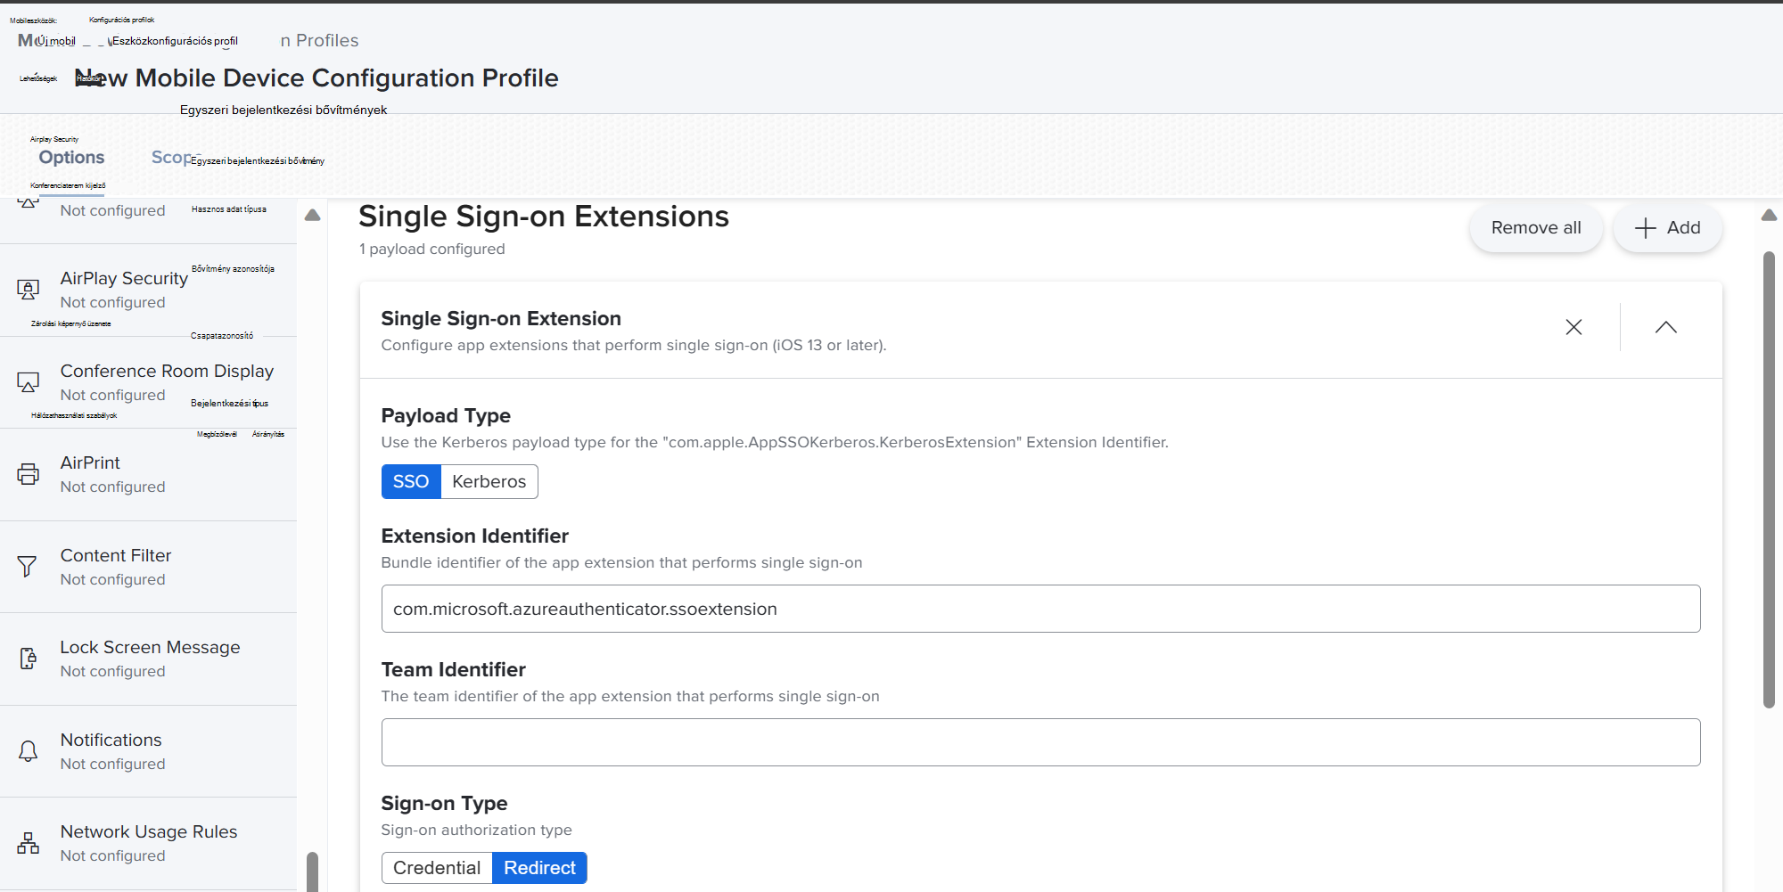This screenshot has height=892, width=1783.
Task: Open the Lock Screen Message icon
Action: [x=28, y=659]
